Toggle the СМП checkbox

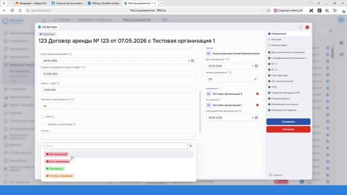click(x=43, y=117)
